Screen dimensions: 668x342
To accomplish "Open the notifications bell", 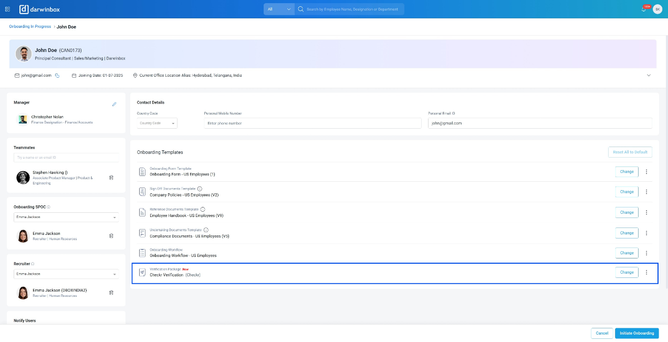I will (x=643, y=9).
